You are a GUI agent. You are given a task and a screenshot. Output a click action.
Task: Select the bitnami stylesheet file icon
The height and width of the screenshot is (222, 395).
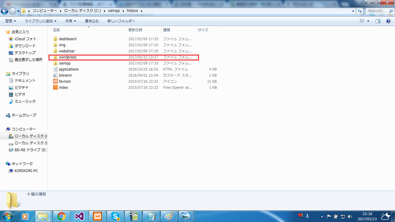point(55,75)
